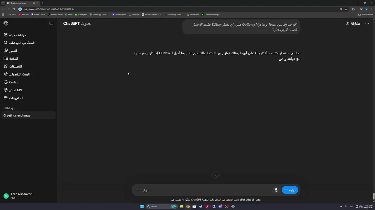Viewport: 375px width, 210px height.
Task: Open the Gmail bookmark
Action: point(12,14)
